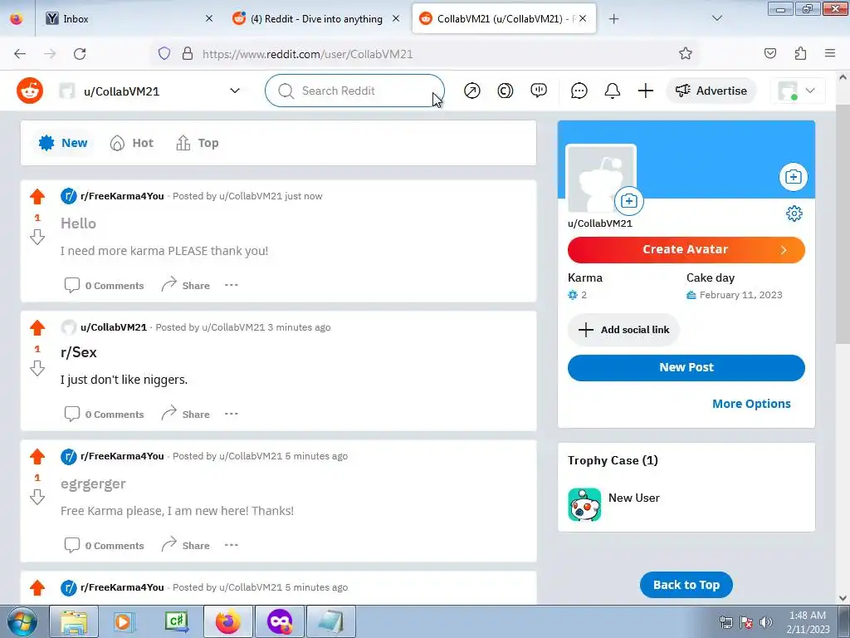This screenshot has width=850, height=638.
Task: Click Add social link button
Action: click(623, 330)
